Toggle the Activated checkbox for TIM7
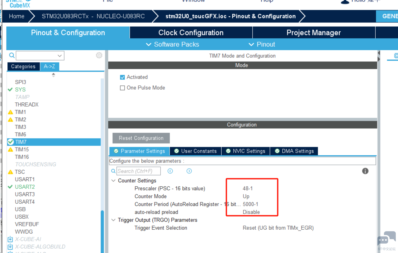The width and height of the screenshot is (398, 253). click(x=122, y=77)
